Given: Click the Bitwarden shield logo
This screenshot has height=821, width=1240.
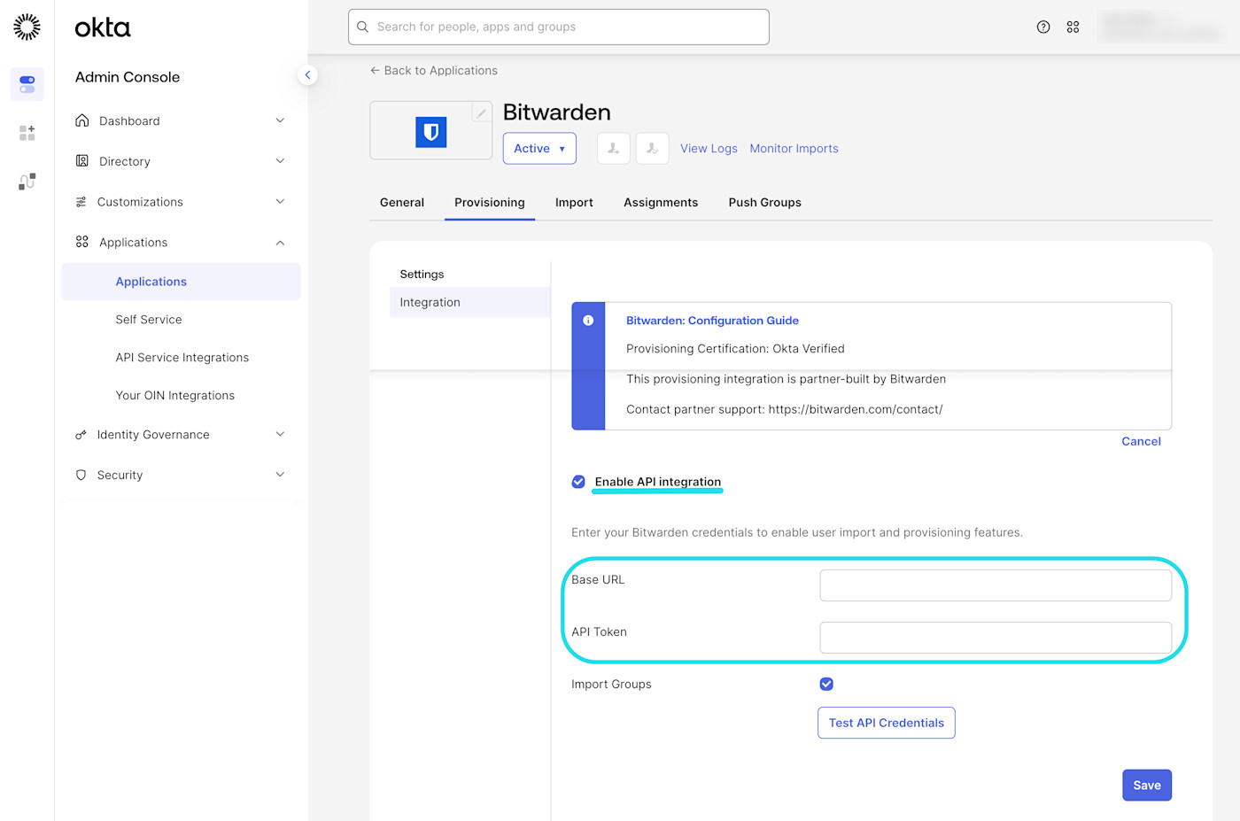Looking at the screenshot, I should click(431, 132).
